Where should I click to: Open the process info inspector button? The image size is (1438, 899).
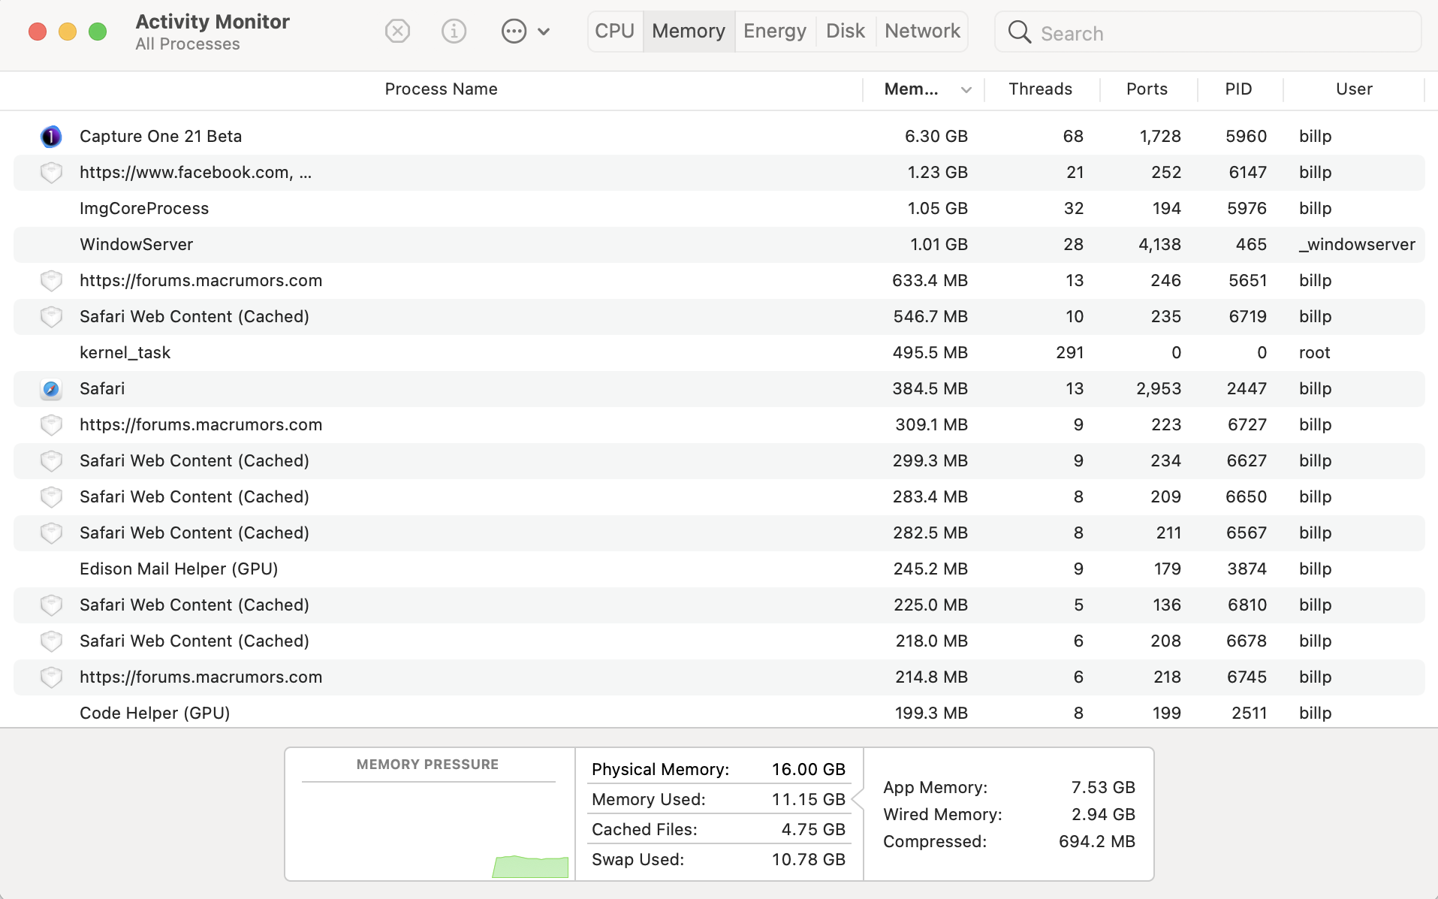coord(454,32)
